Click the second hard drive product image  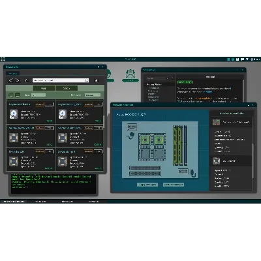(63, 114)
